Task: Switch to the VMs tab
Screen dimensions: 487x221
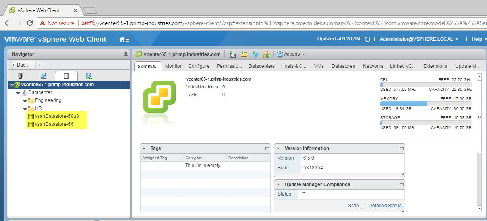Action: coord(319,66)
